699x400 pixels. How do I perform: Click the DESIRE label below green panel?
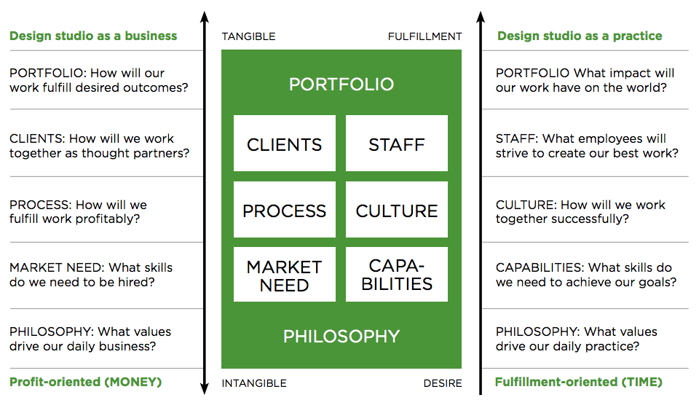(443, 383)
